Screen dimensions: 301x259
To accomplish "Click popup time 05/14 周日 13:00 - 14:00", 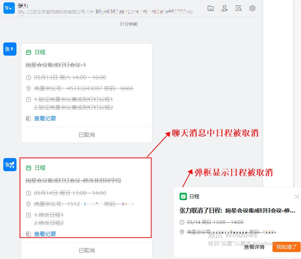I will pos(215,222).
